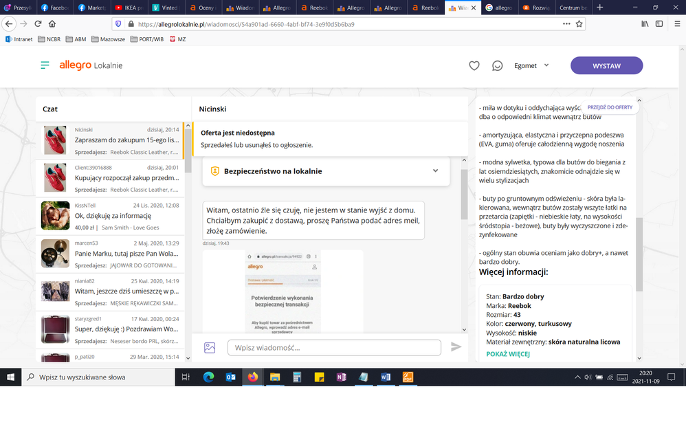
Task: Open messages via the chat bubble icon
Action: [x=497, y=66]
